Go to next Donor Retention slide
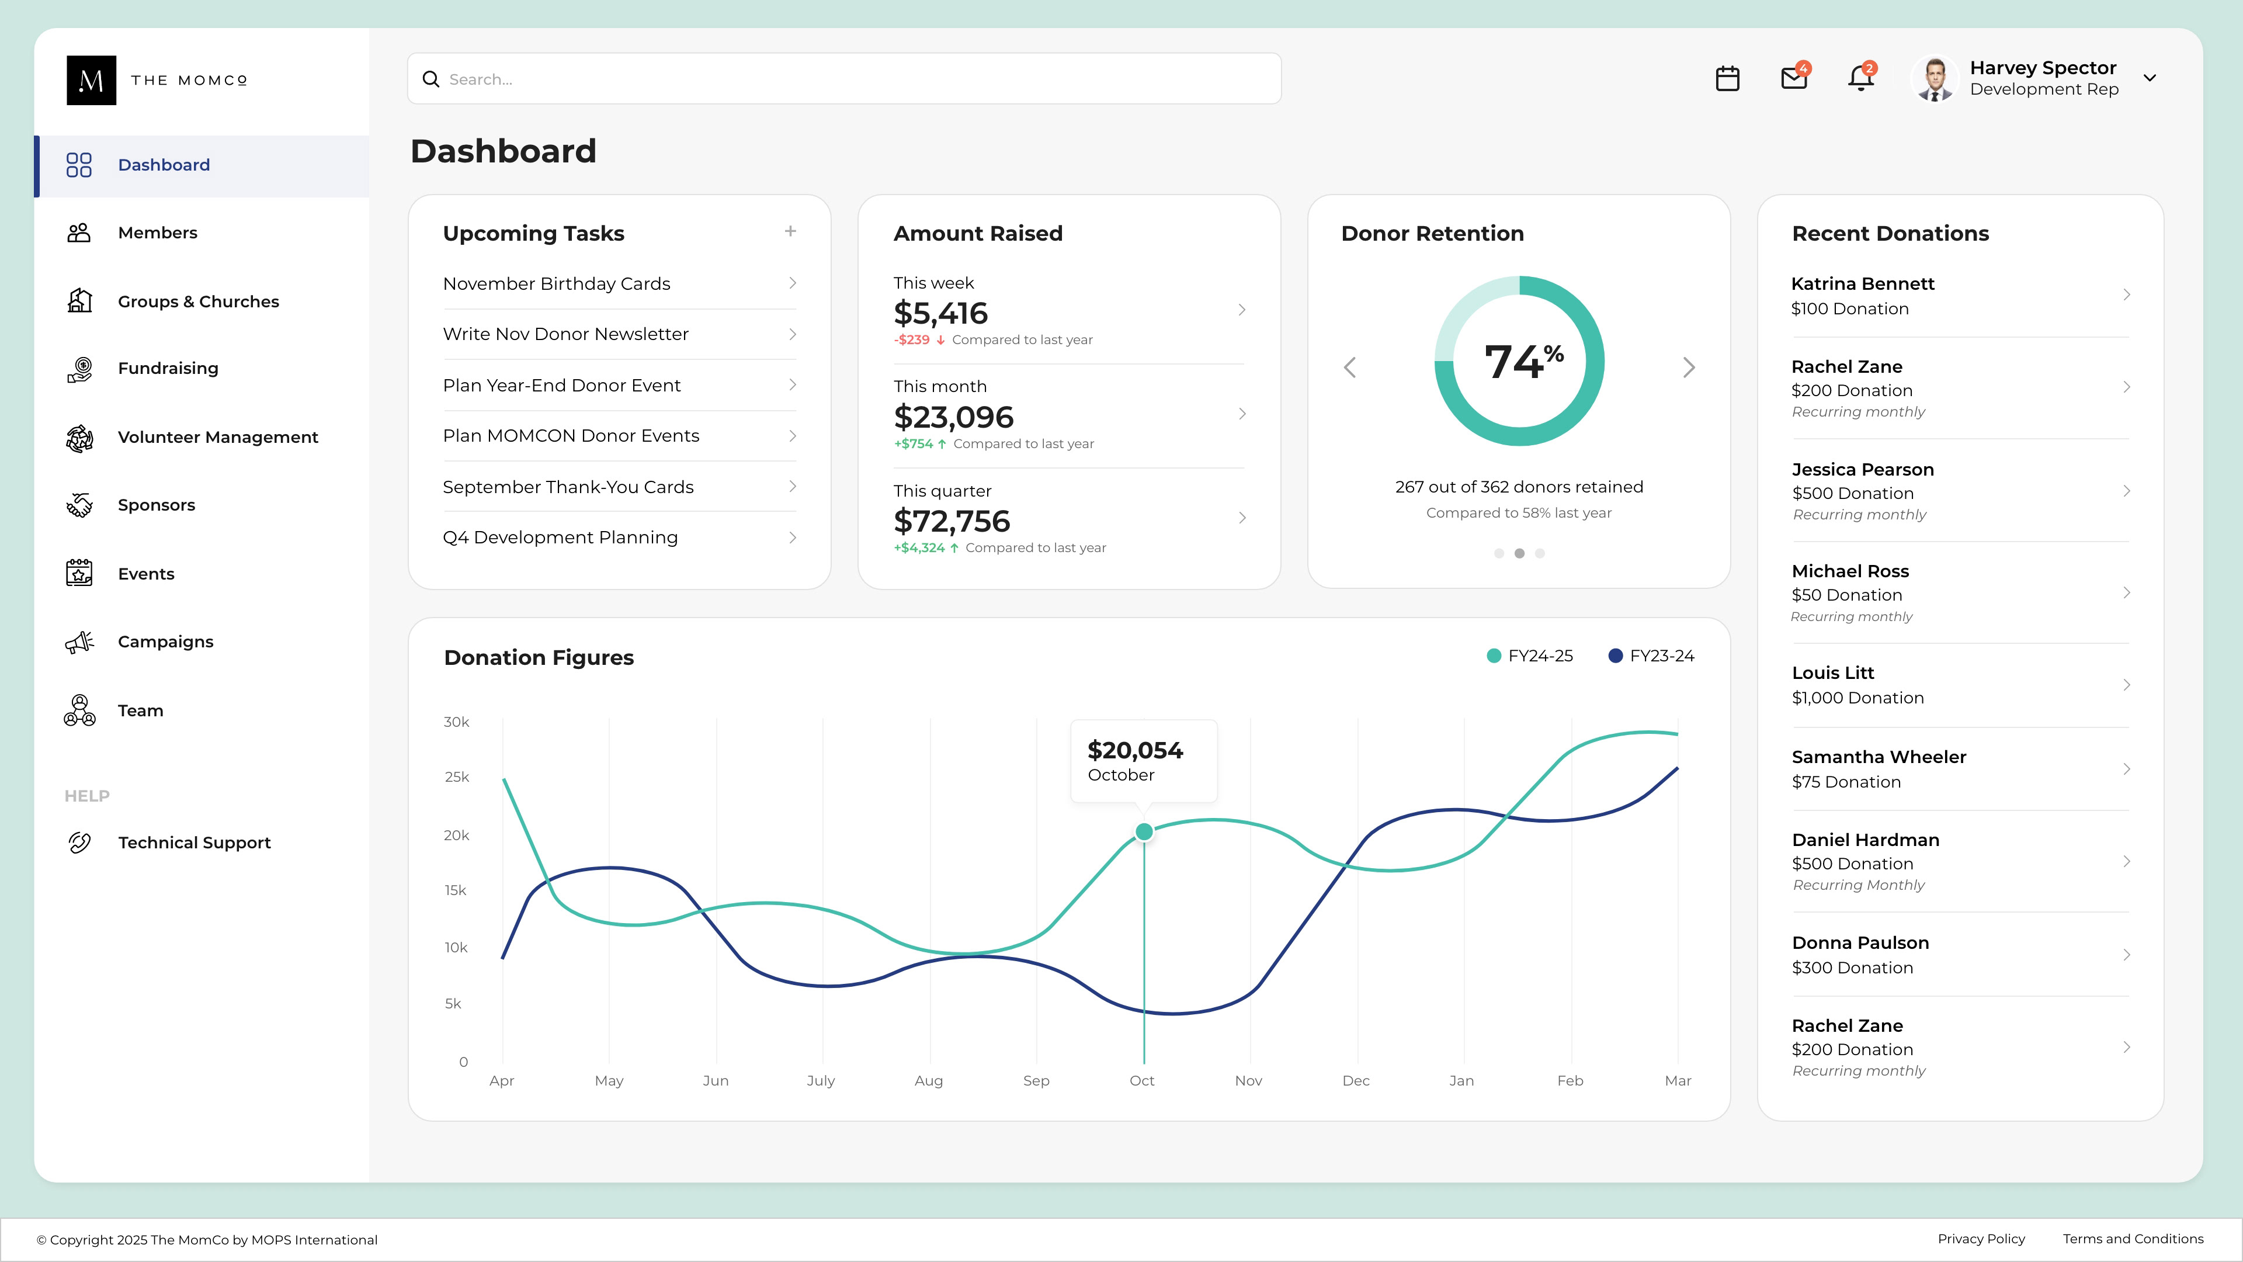Image resolution: width=2243 pixels, height=1262 pixels. 1688,367
